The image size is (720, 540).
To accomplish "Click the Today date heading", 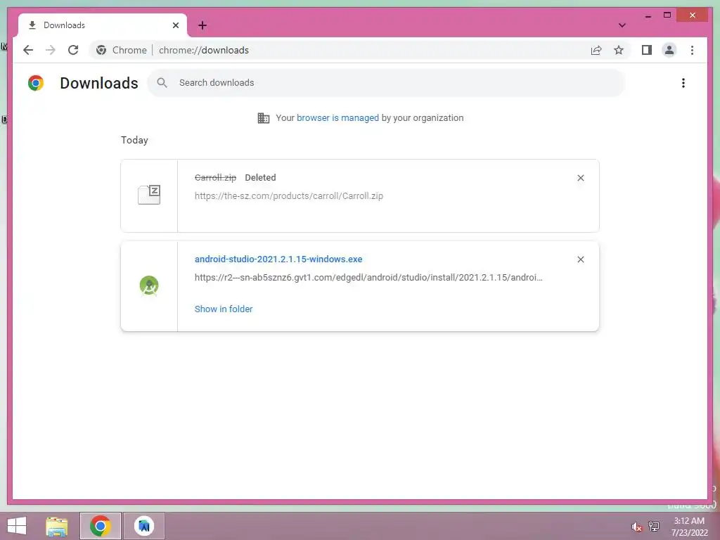I will click(x=134, y=140).
